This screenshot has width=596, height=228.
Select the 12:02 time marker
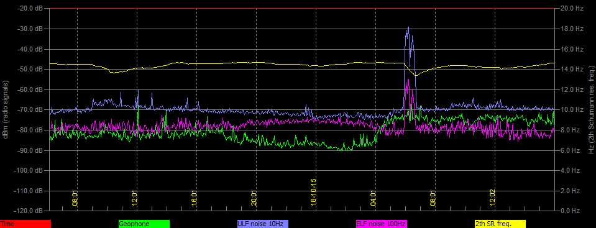(x=493, y=199)
